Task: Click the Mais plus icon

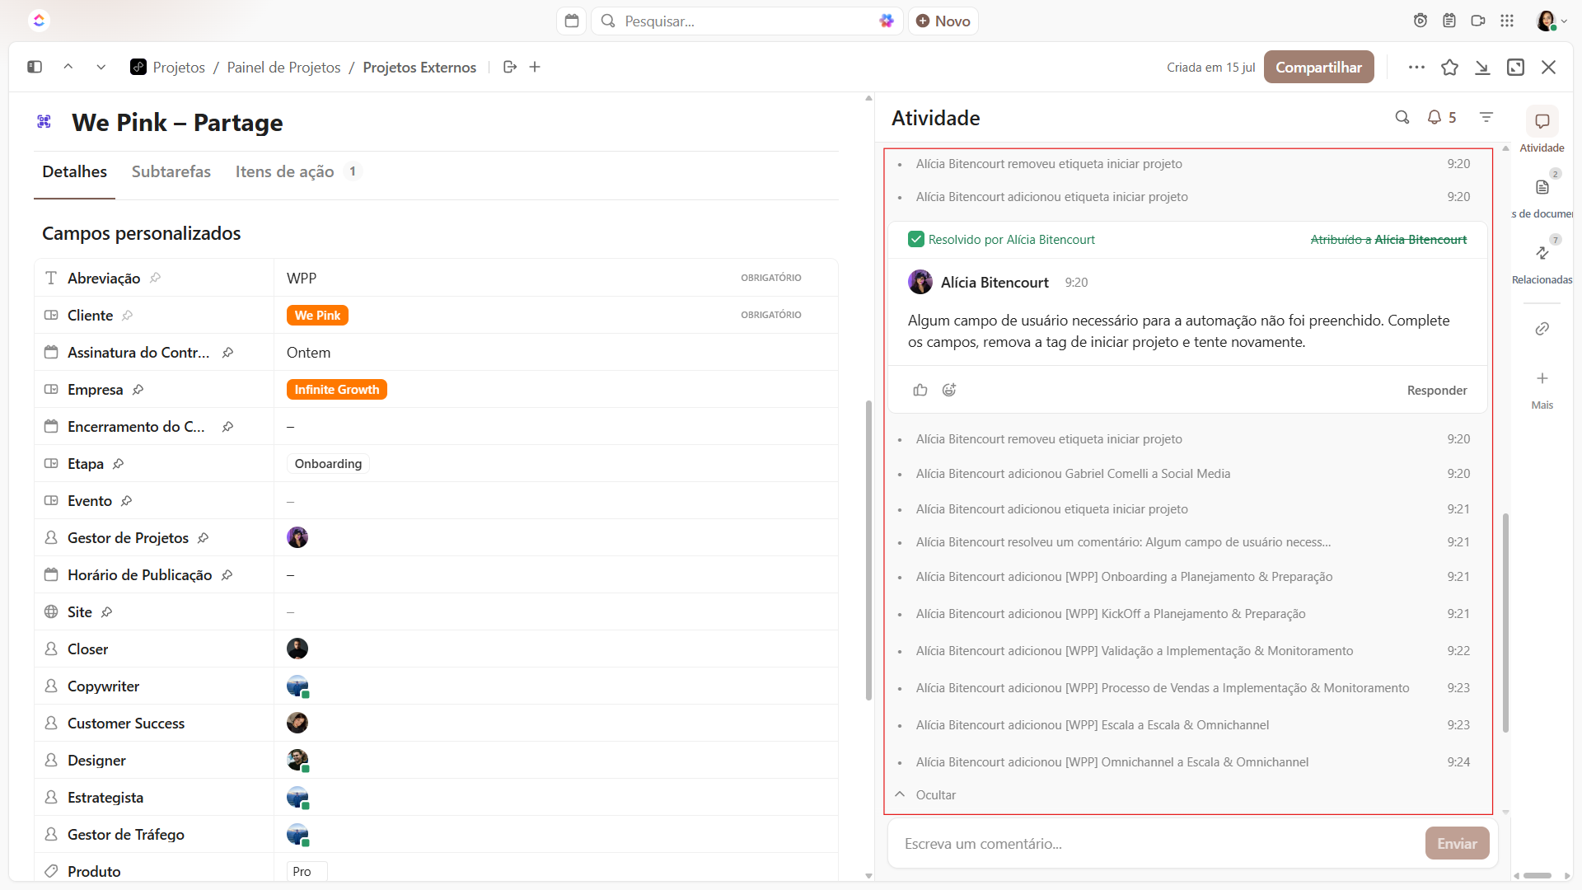Action: pos(1542,378)
